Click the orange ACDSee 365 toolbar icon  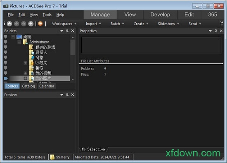[x=40, y=24]
